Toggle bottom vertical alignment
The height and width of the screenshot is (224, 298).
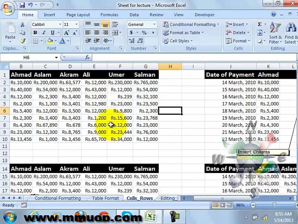(105, 24)
